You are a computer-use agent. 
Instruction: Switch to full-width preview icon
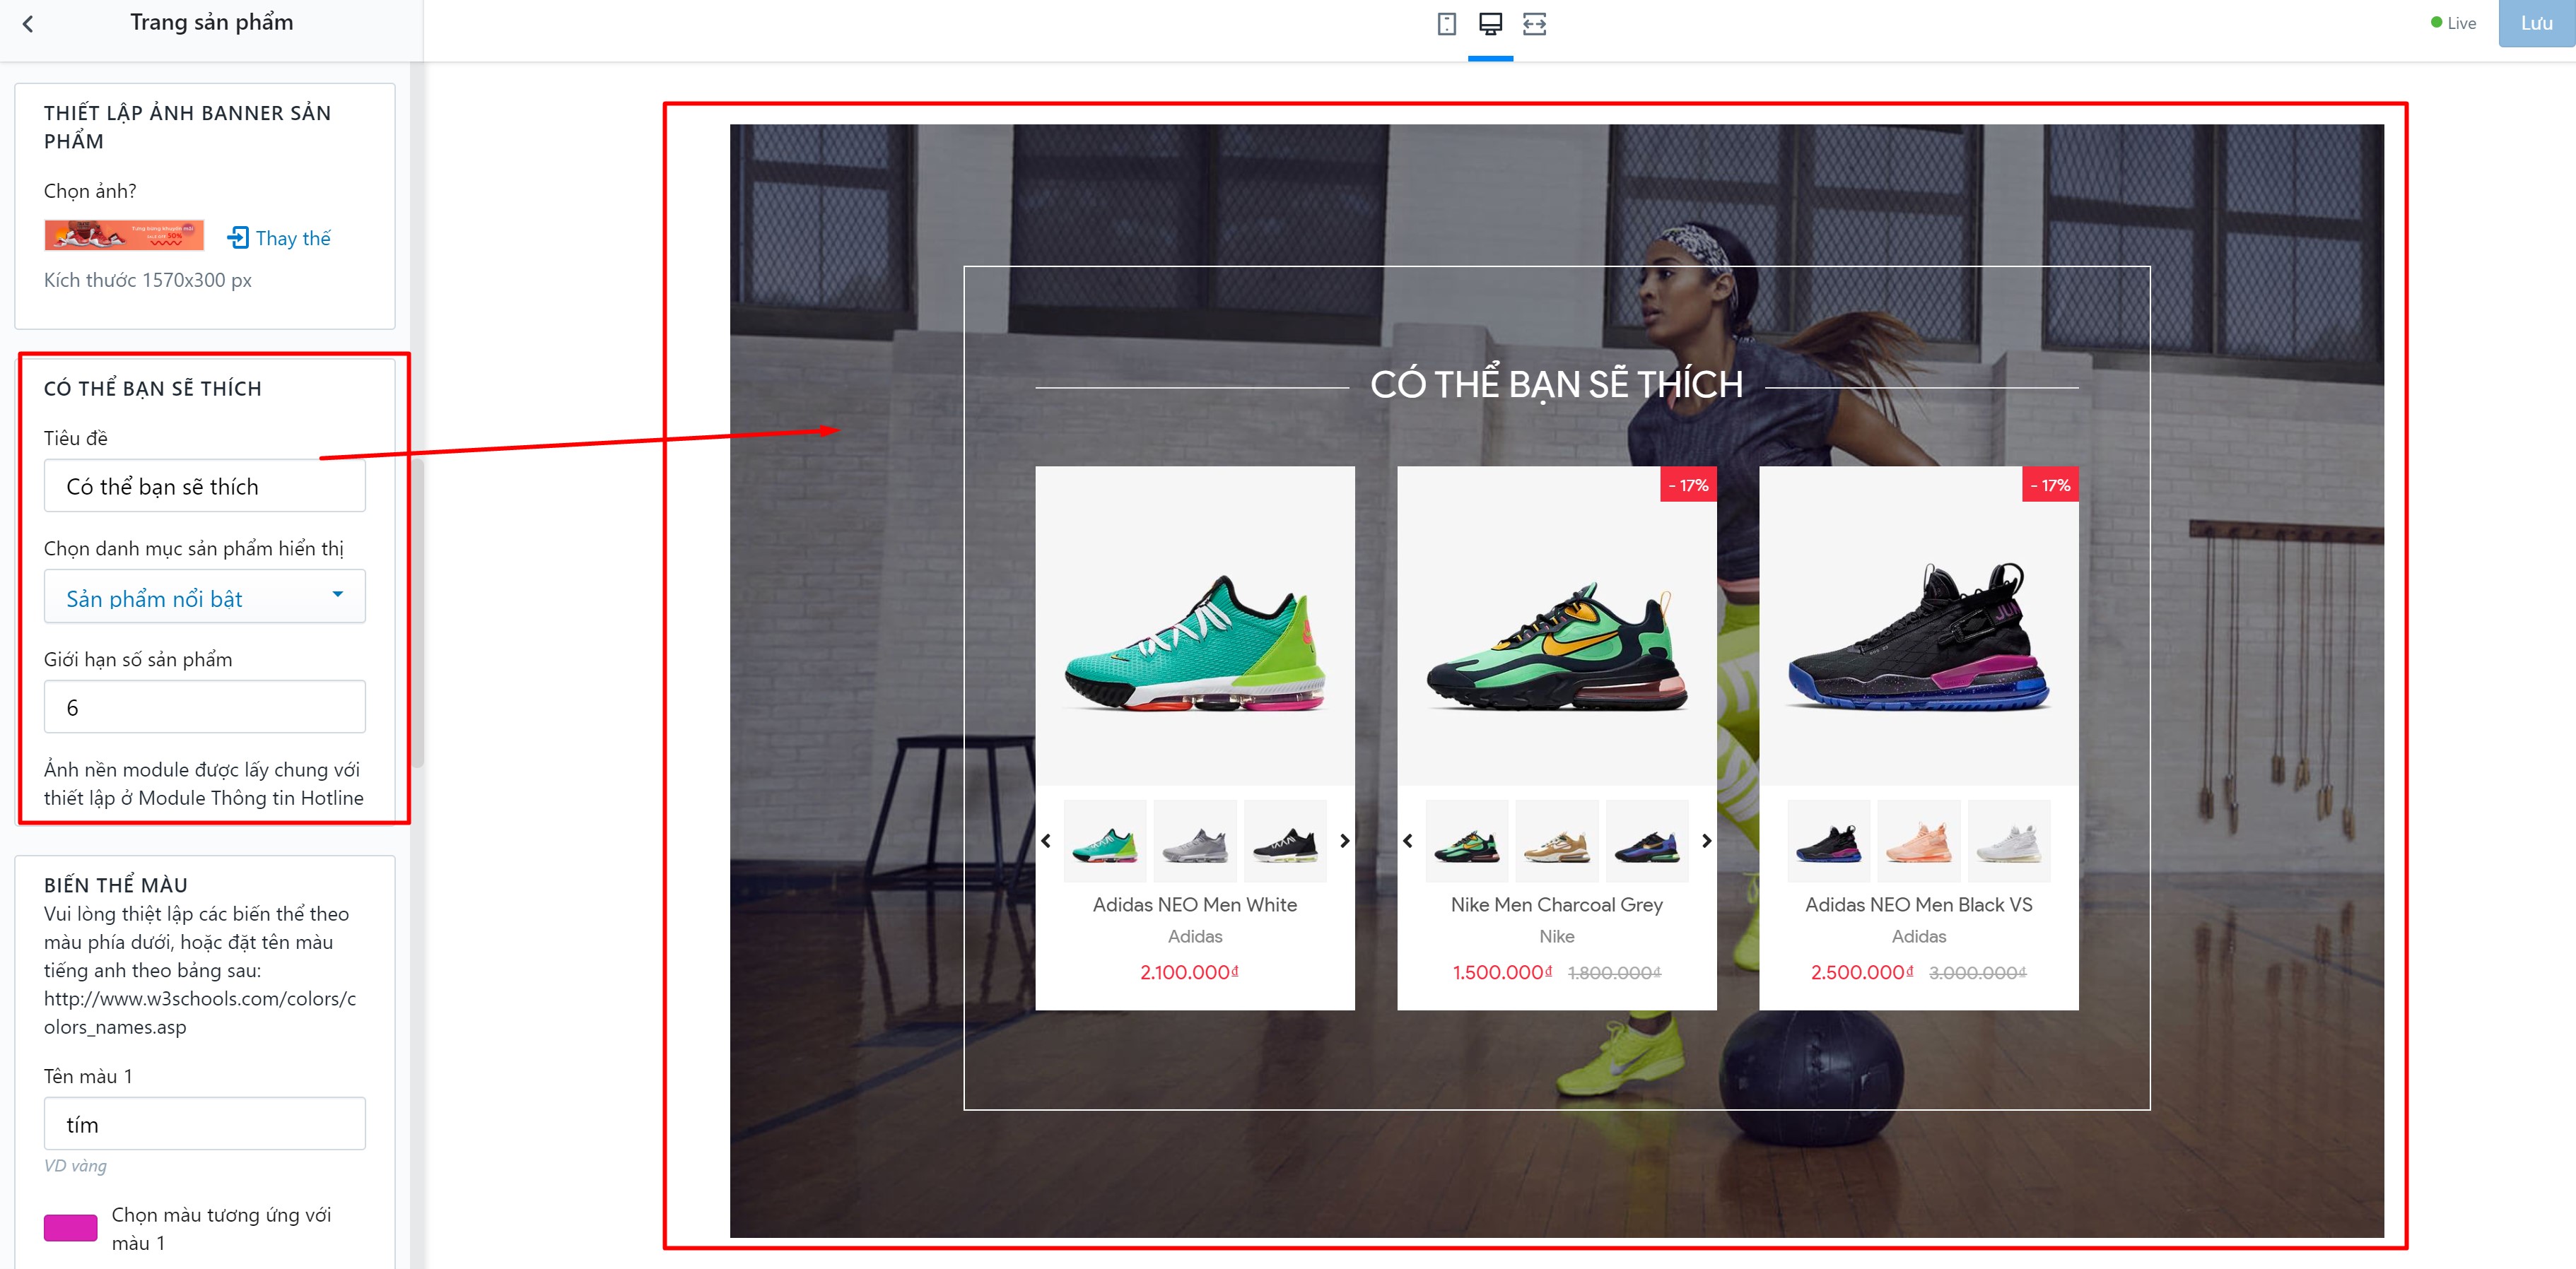[1534, 24]
